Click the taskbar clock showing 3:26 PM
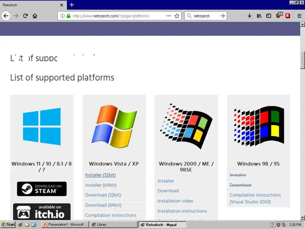The width and height of the screenshot is (305, 229). [x=295, y=225]
